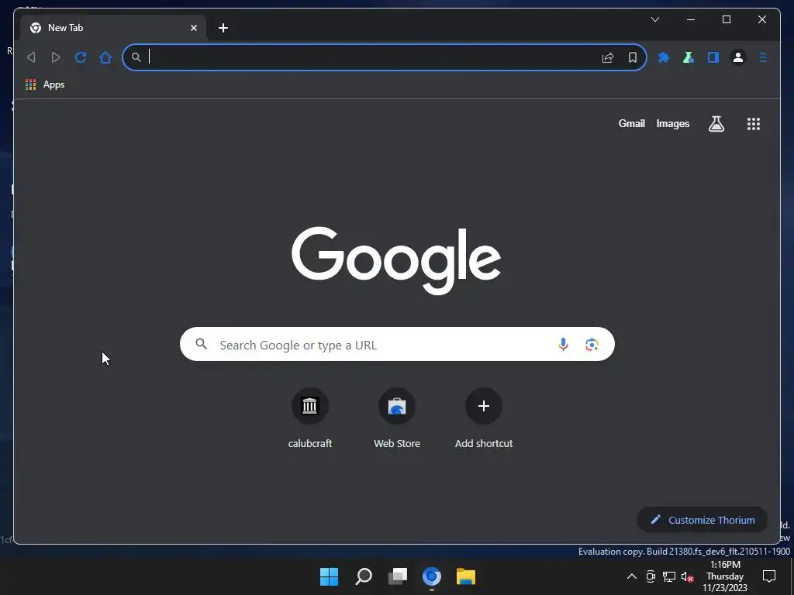Bookmark this tab with bookmark icon
The width and height of the screenshot is (794, 595).
633,57
